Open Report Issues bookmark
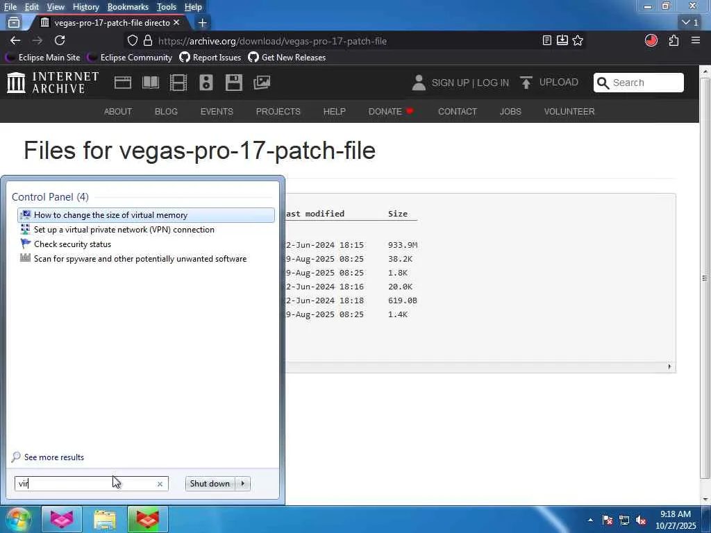This screenshot has width=711, height=533. pos(210,58)
